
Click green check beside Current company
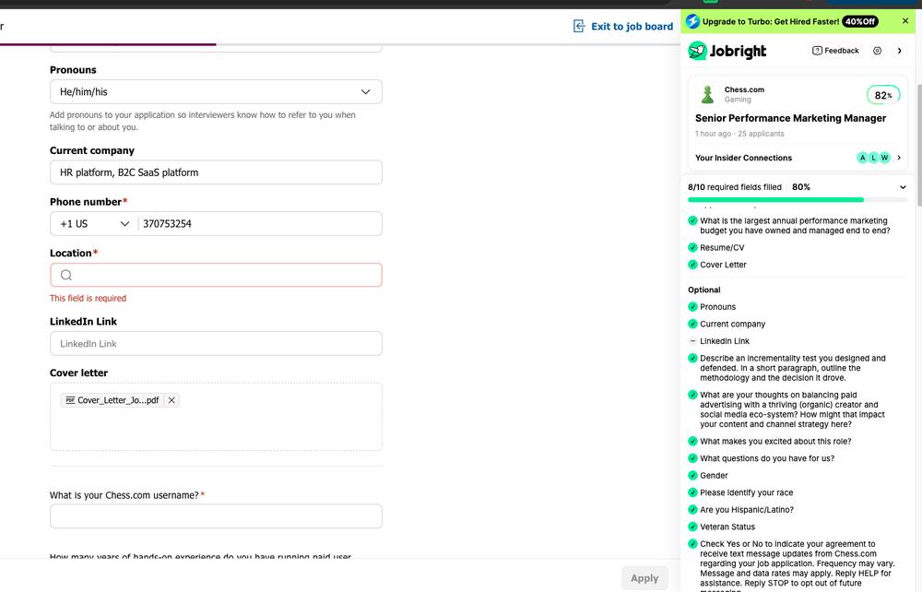[x=692, y=324]
